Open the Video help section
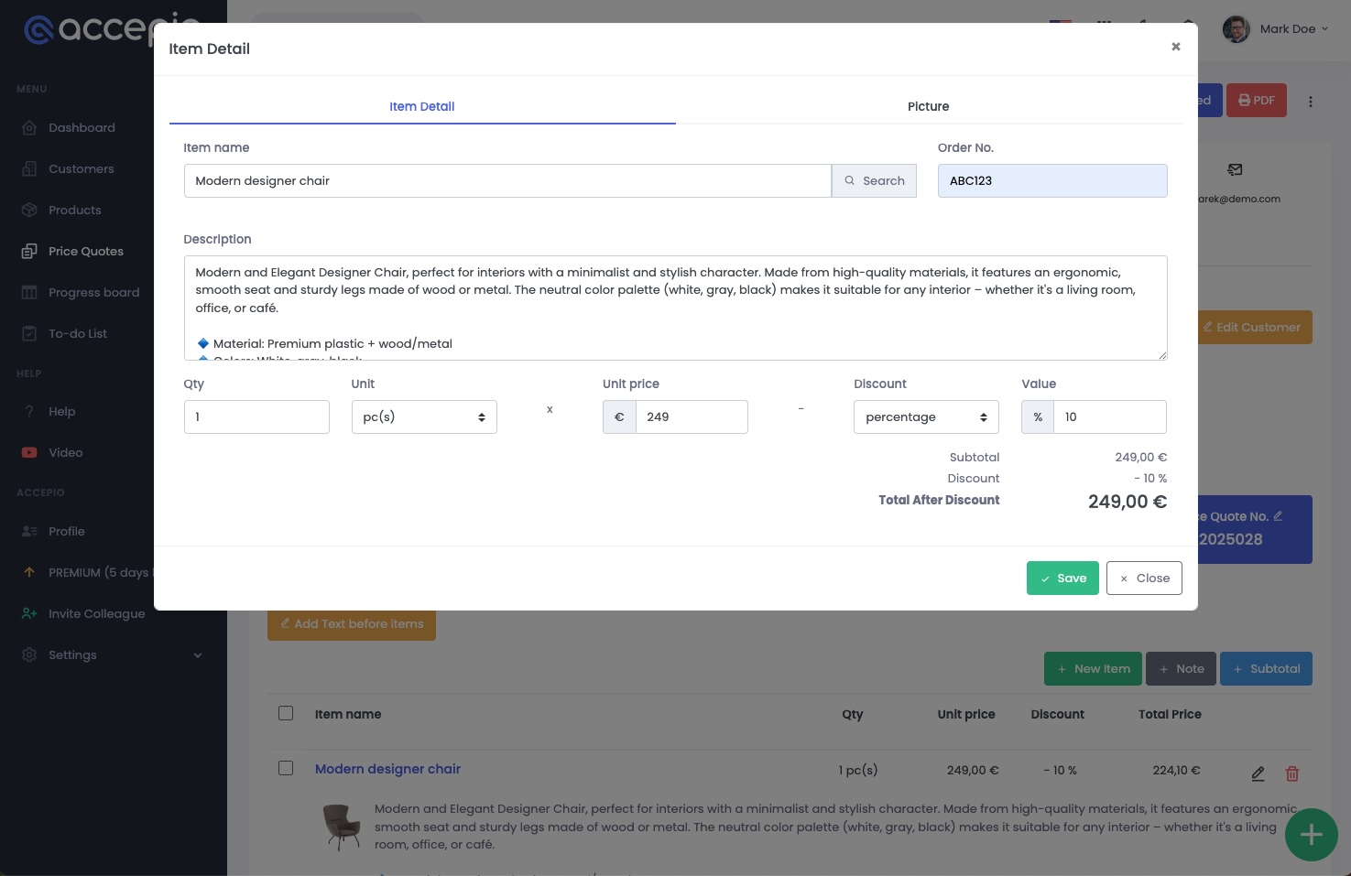The width and height of the screenshot is (1351, 876). pos(65,452)
